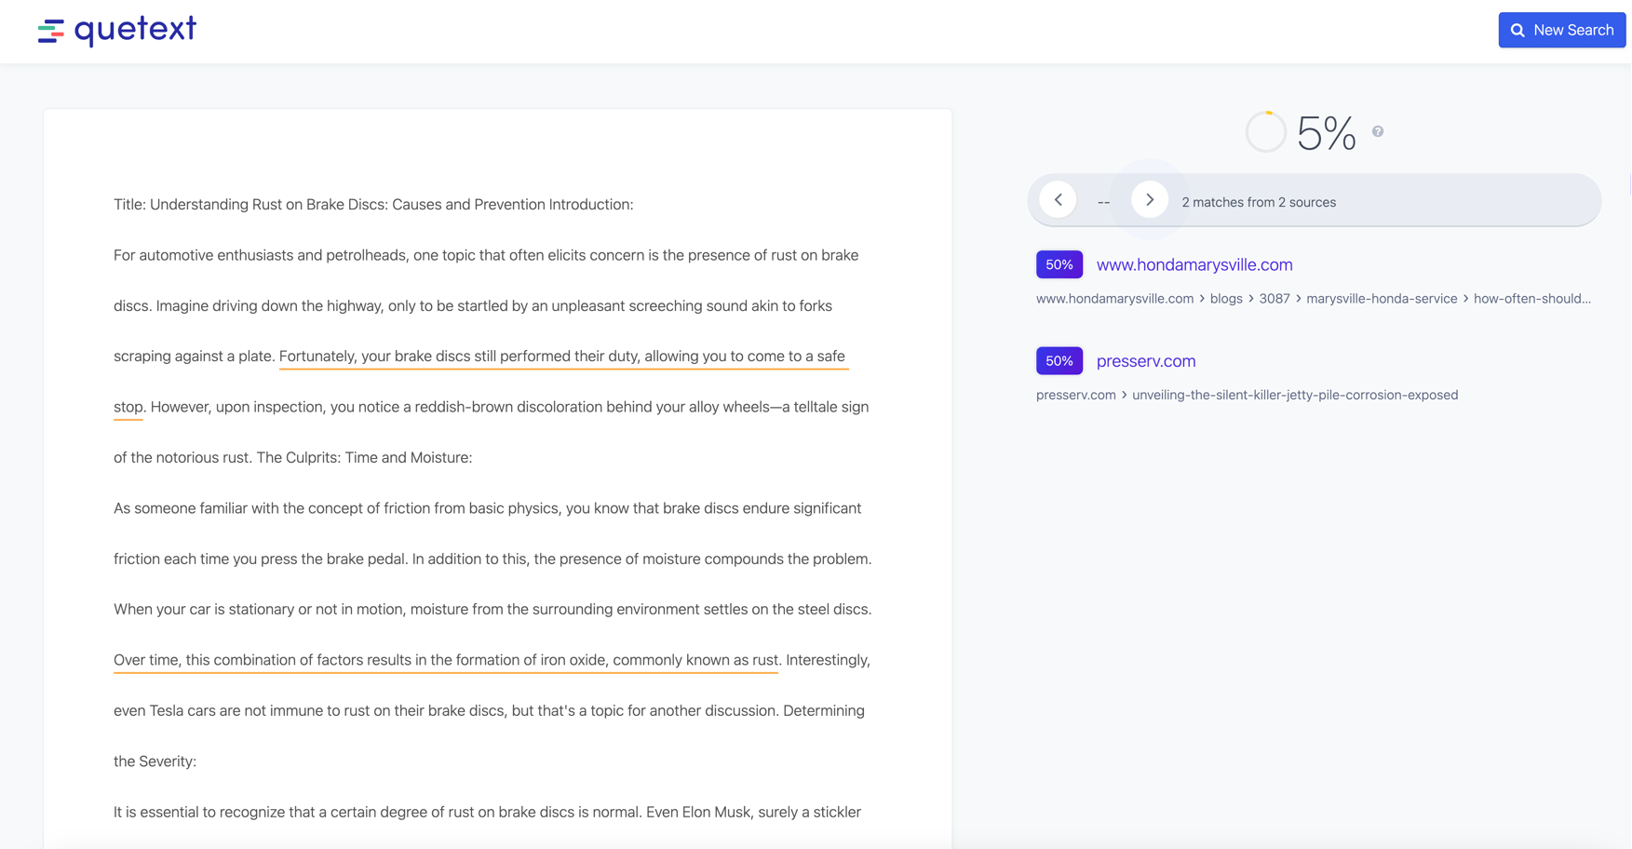The image size is (1632, 849).
Task: Go to the previous match arrow
Action: point(1058,200)
